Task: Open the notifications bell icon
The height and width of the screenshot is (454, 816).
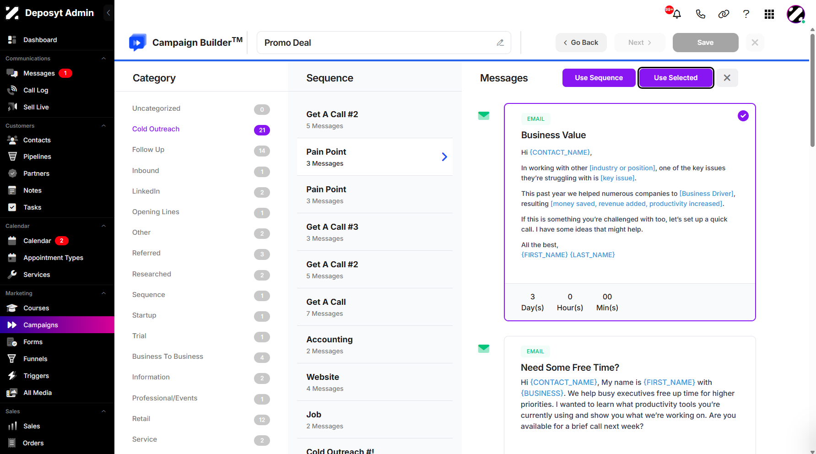Action: click(677, 14)
